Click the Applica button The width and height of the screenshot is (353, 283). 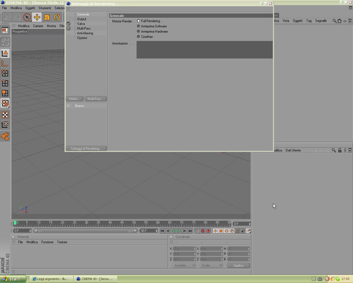tap(238, 265)
